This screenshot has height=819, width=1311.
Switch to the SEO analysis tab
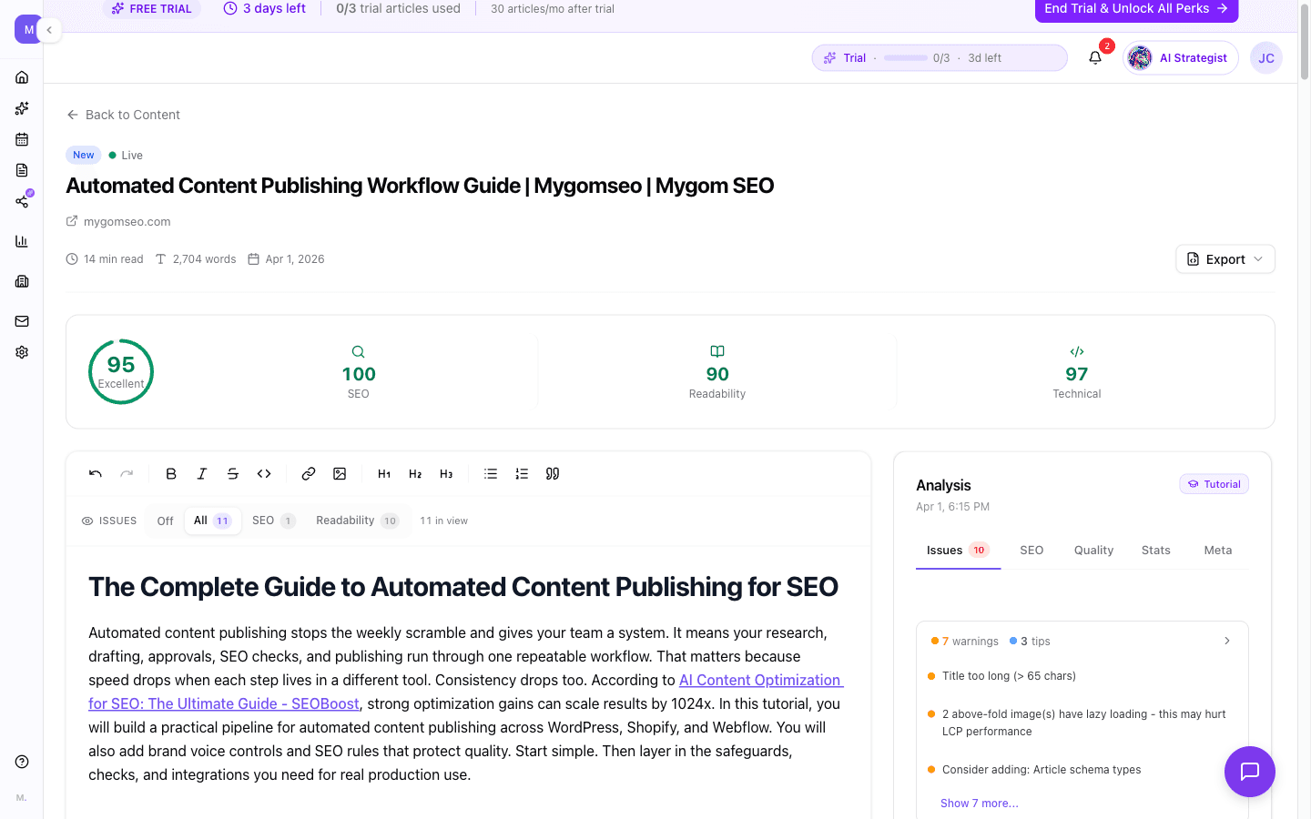click(1032, 550)
